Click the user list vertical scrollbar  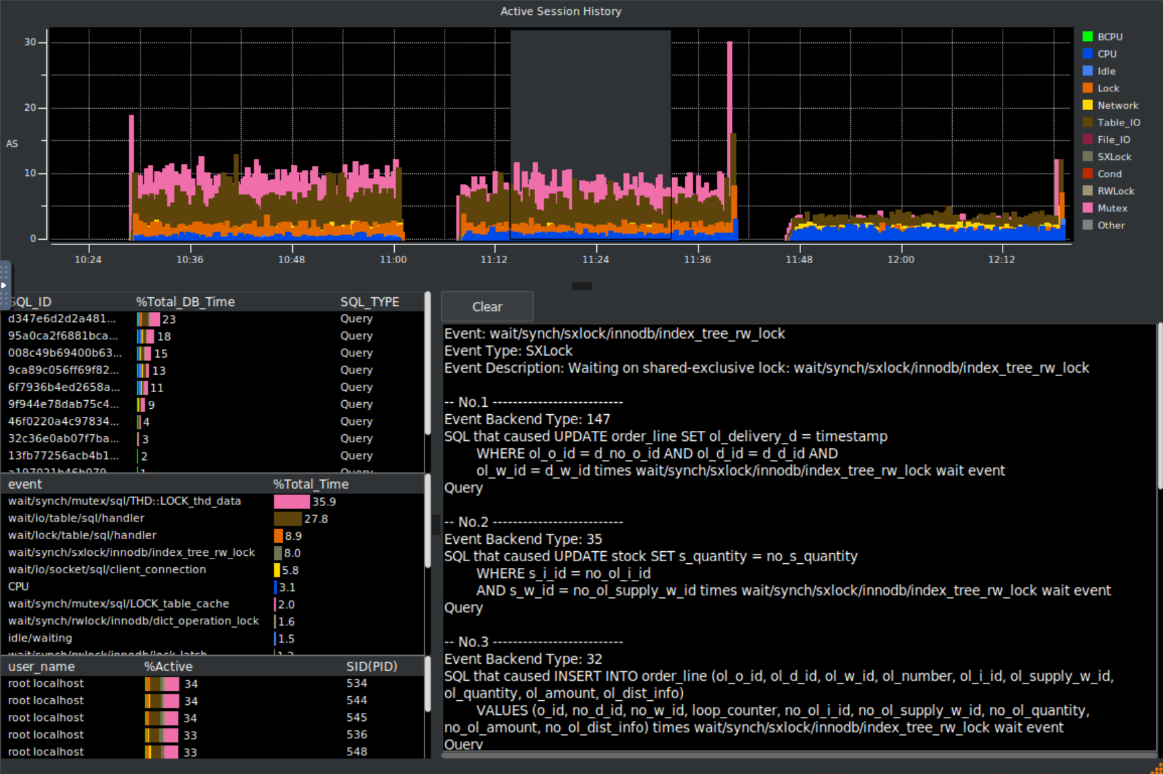point(428,685)
